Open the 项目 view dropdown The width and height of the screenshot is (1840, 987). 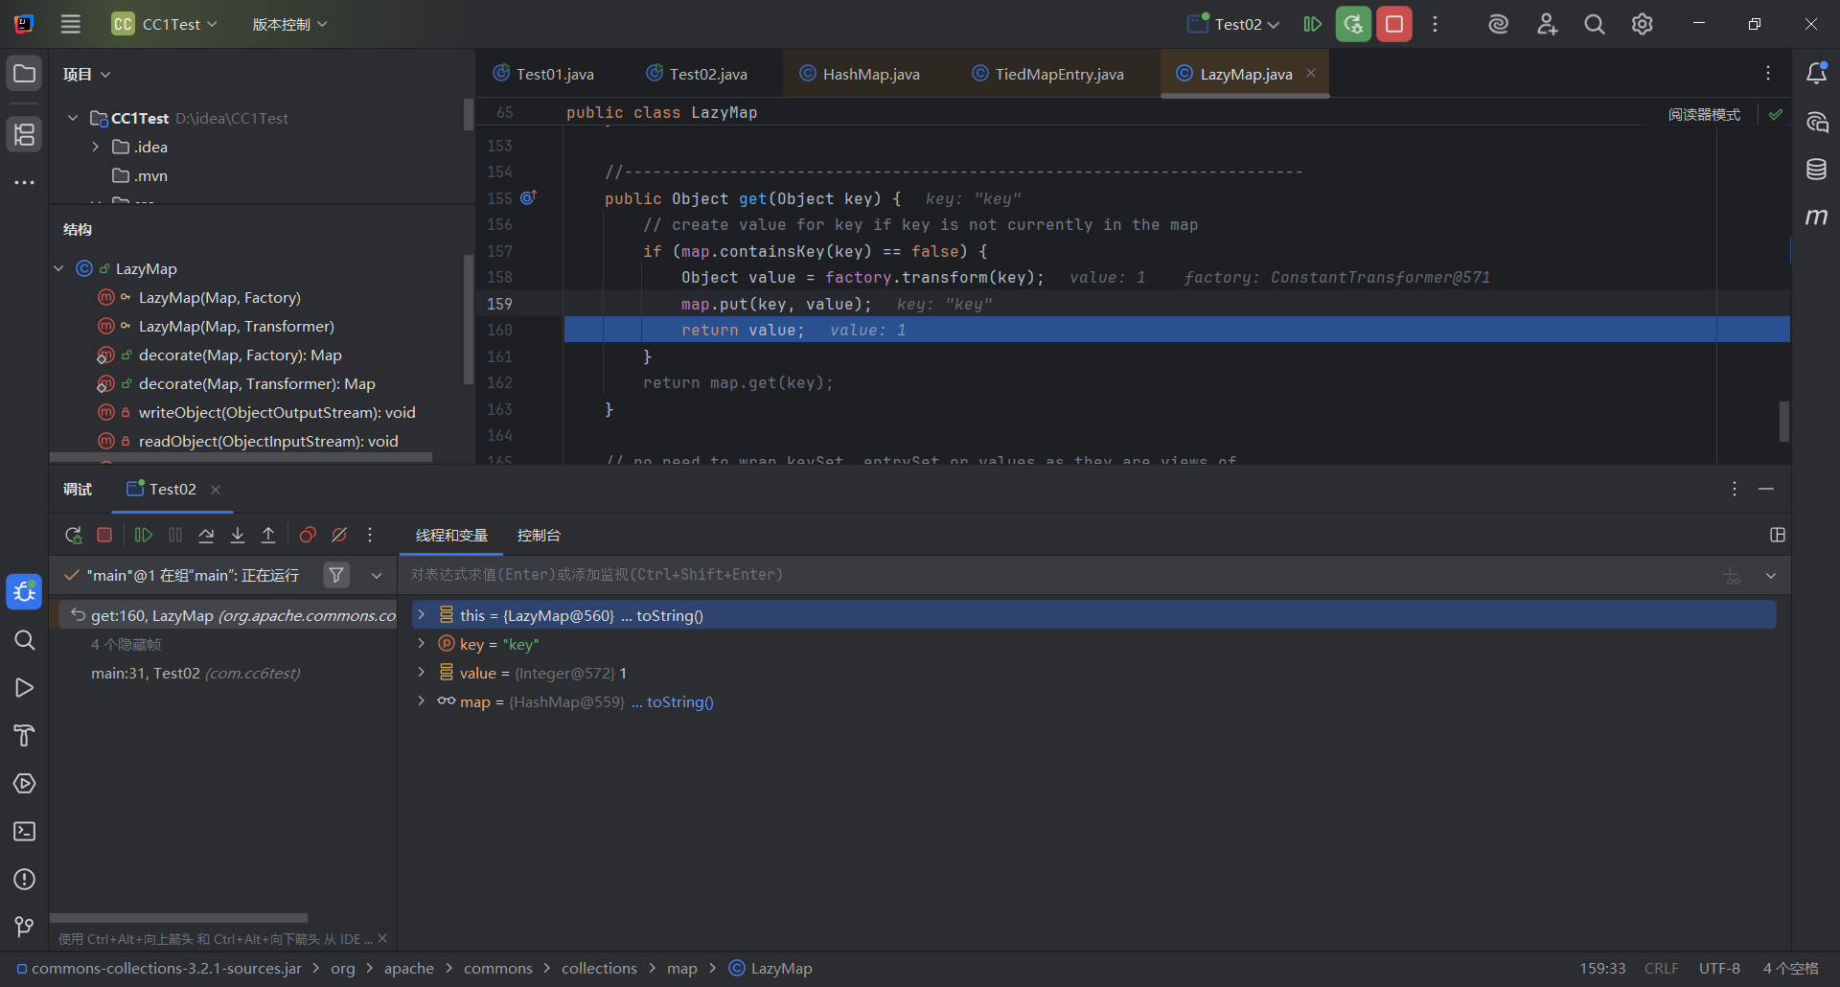pyautogui.click(x=87, y=74)
